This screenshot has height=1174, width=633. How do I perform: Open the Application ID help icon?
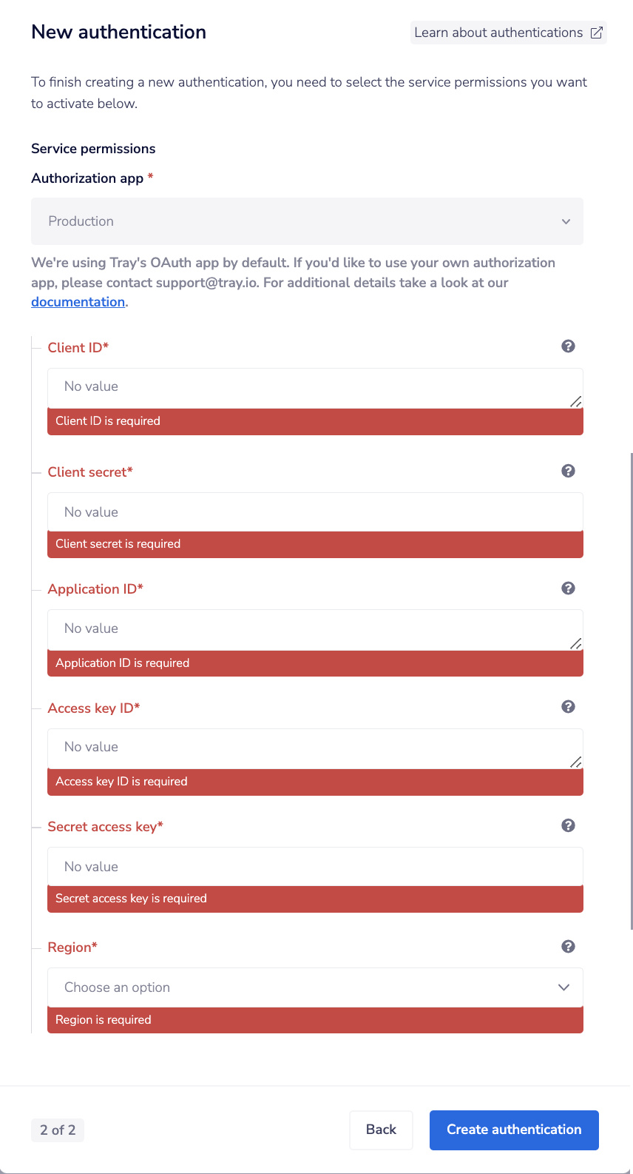tap(568, 588)
